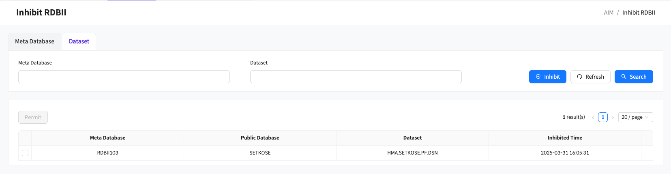Click the Inhibited Time column header
Image resolution: width=671 pixels, height=174 pixels.
(564, 138)
